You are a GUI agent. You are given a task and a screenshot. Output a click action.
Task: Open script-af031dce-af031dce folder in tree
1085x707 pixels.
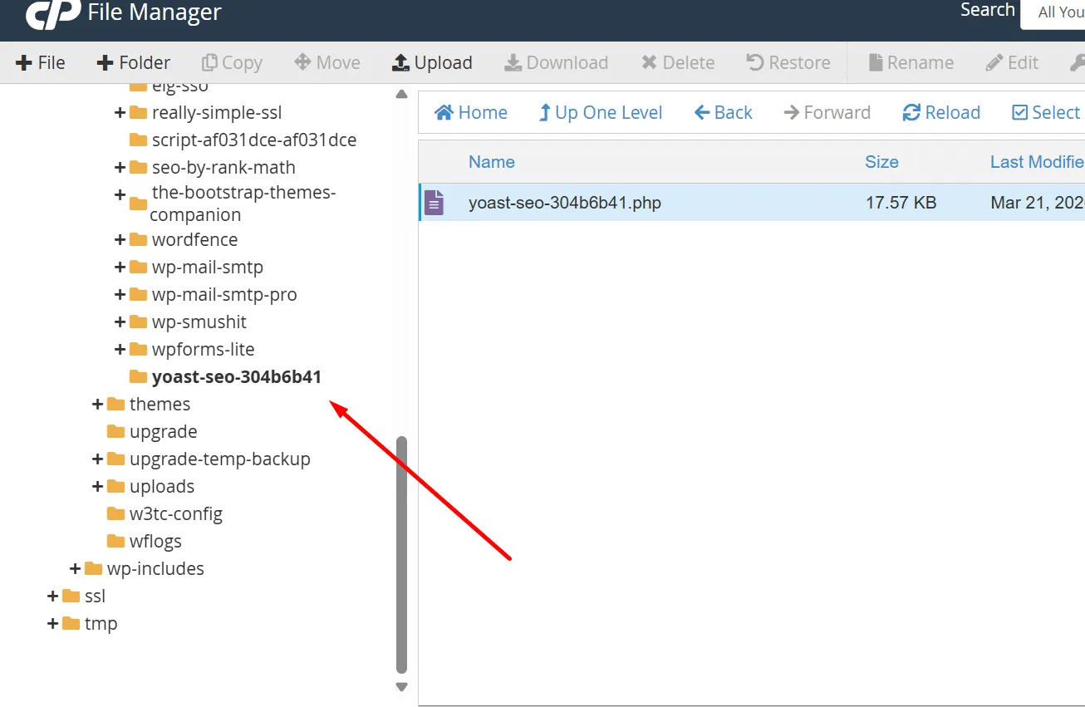254,140
